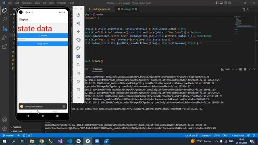This screenshot has width=258, height=145.
Task: Toggle panel layout icon in title bar
Action: (221, 3)
